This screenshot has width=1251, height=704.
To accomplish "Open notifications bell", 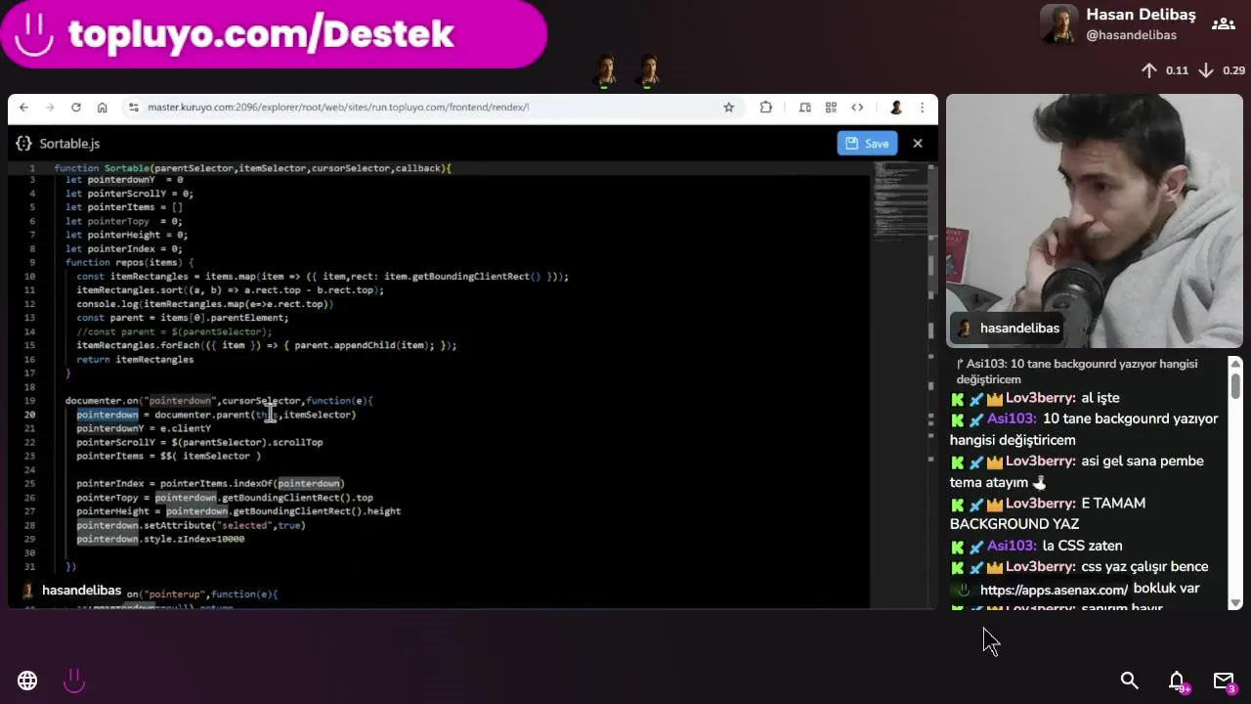I will (1177, 681).
